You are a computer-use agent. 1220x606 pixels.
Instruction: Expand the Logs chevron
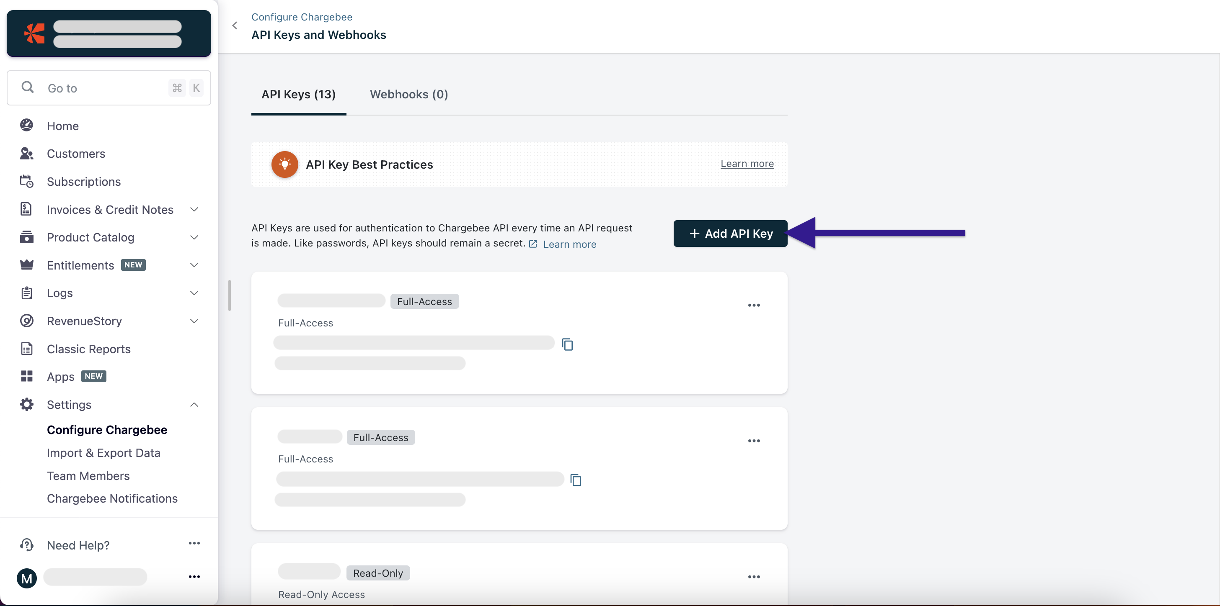click(x=194, y=293)
